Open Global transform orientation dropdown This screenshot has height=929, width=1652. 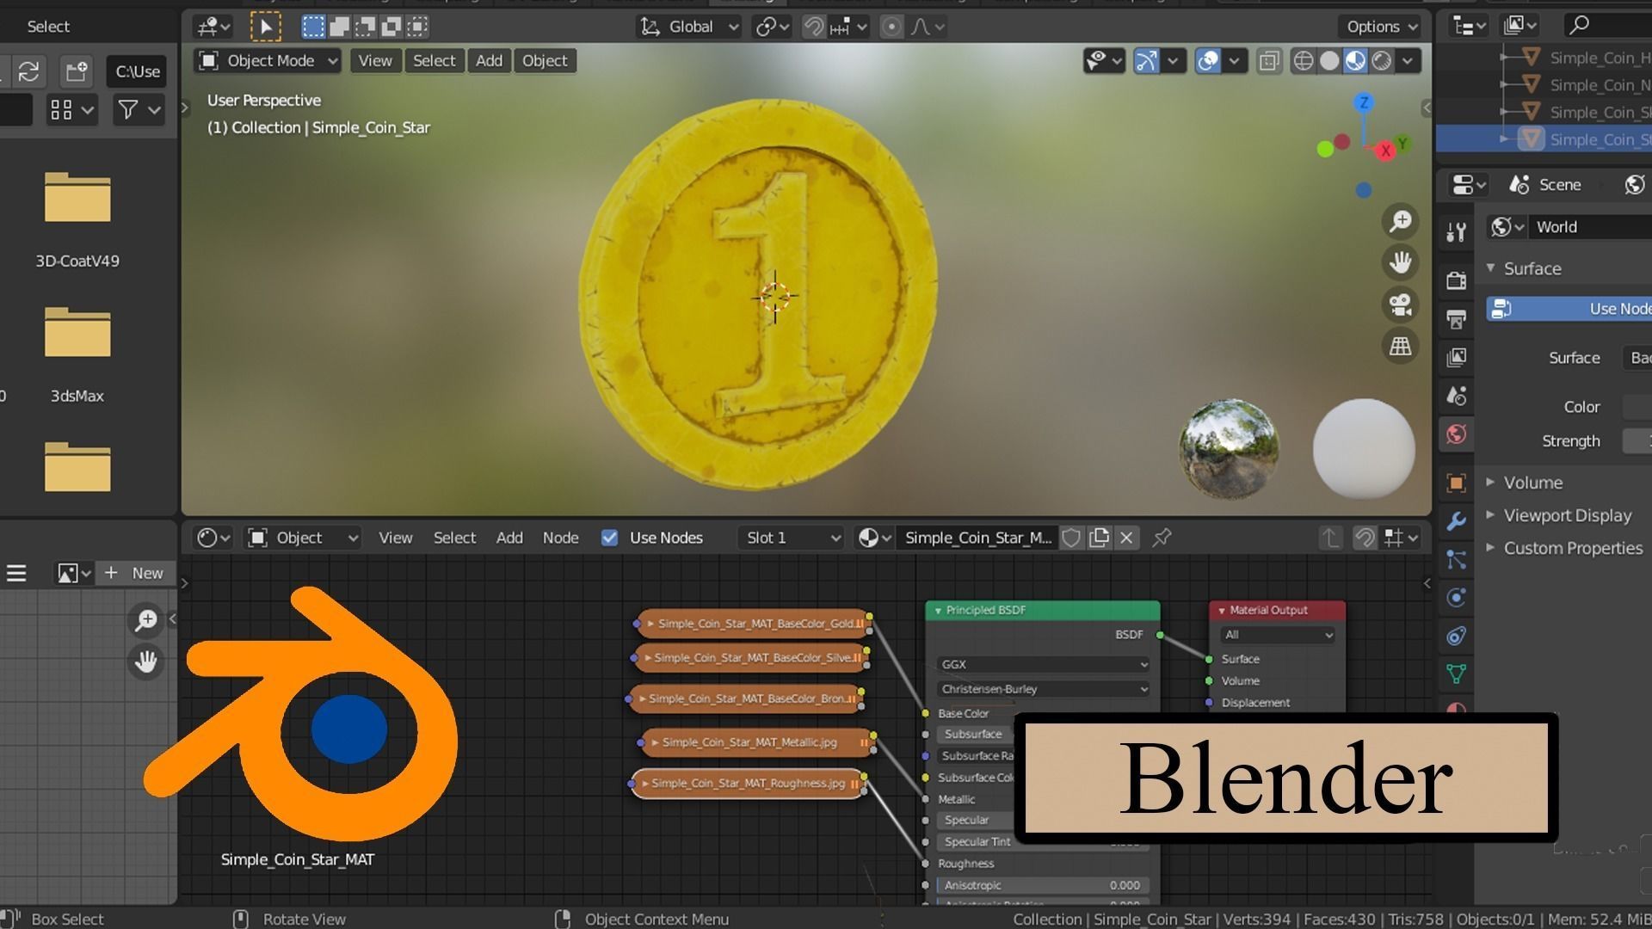[x=688, y=27]
